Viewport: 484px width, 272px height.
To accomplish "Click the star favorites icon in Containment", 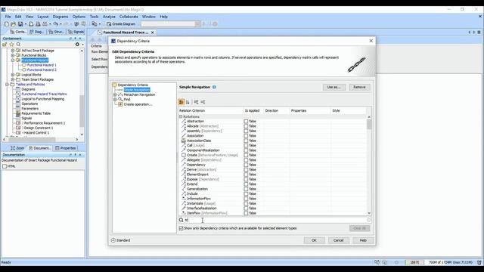I will (x=12, y=45).
